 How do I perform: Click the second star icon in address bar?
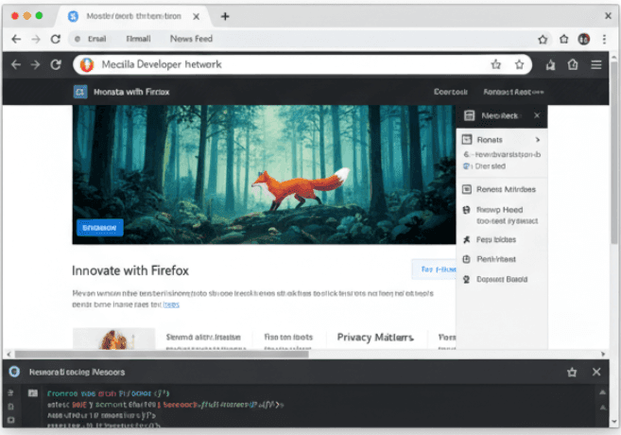(519, 64)
